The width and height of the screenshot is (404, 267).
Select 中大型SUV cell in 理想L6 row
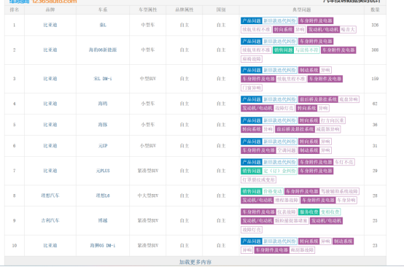click(148, 196)
